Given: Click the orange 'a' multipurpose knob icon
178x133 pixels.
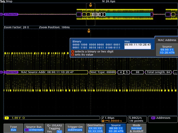Looking at the screenshot, I should [72, 51].
